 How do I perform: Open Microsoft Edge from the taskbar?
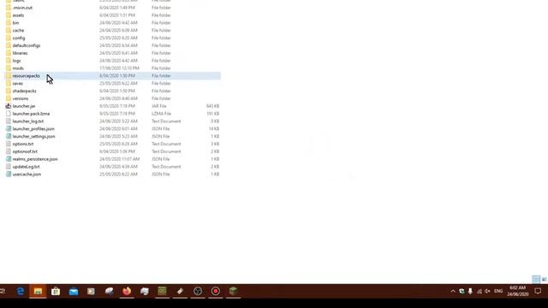21,291
